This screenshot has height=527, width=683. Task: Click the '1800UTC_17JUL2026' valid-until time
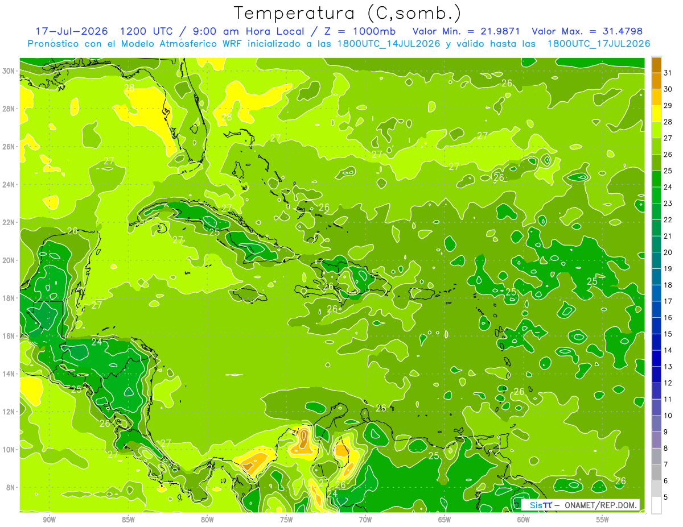click(x=598, y=44)
